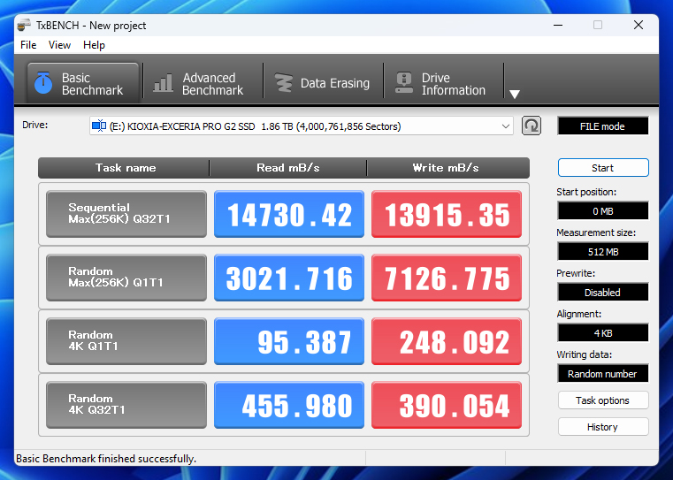The image size is (673, 480).
Task: Click the status bar finished message
Action: click(106, 459)
